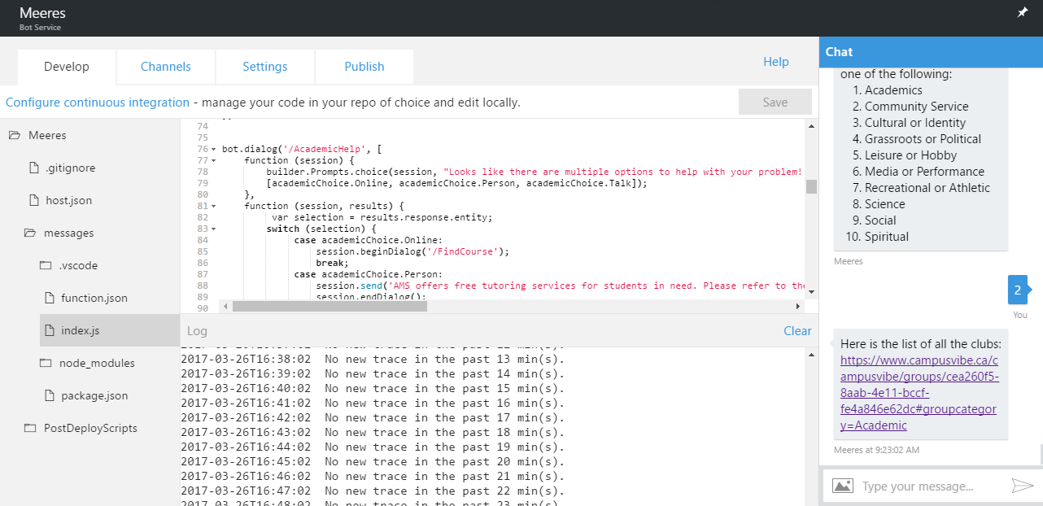Click code editor scroll left arrow
The width and height of the screenshot is (1043, 506).
coord(227,306)
